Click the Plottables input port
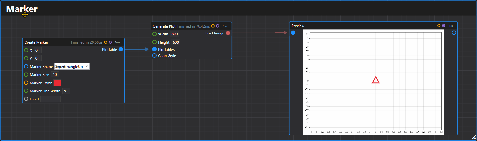Image resolution: width=477 pixels, height=141 pixels. coord(154,49)
